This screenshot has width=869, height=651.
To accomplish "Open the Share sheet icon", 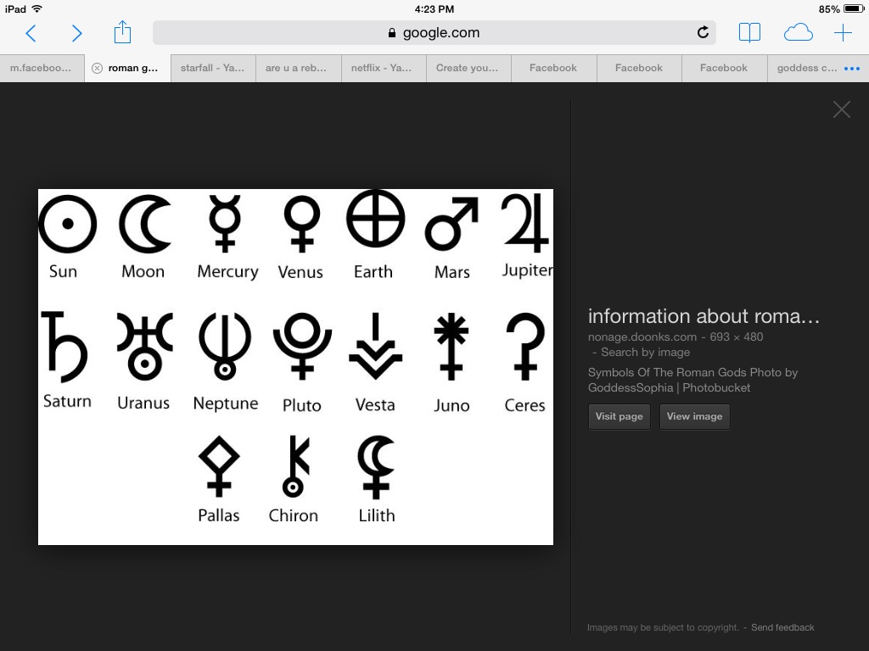I will pyautogui.click(x=122, y=32).
